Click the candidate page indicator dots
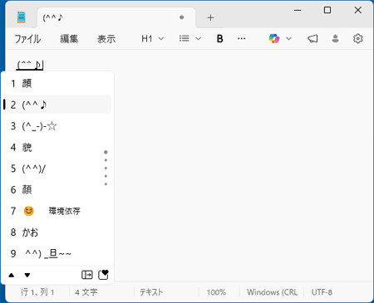This screenshot has height=303, width=374. pyautogui.click(x=106, y=168)
